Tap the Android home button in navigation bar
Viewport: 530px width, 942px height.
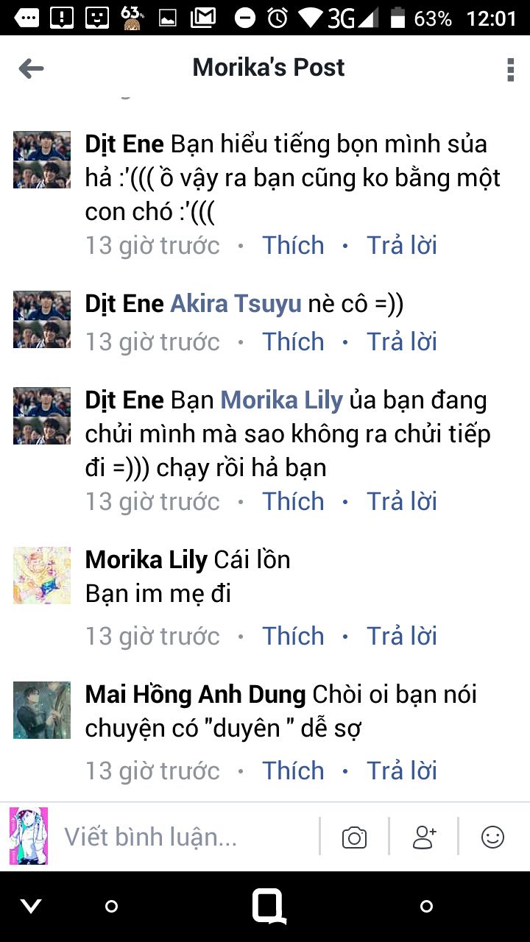[x=269, y=906]
